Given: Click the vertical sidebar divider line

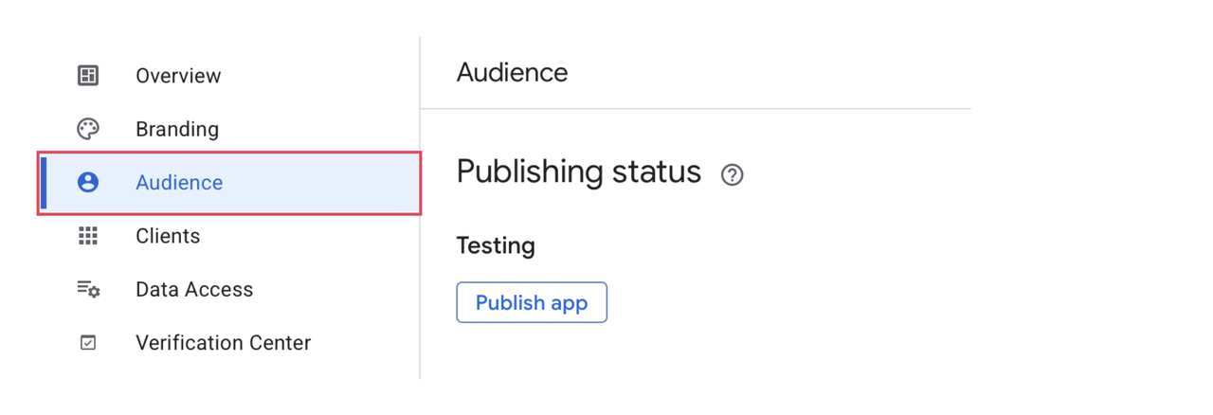Looking at the screenshot, I should [420, 284].
